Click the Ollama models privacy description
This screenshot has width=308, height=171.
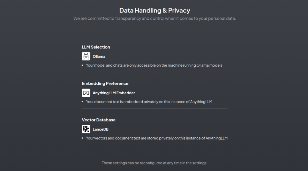154,65
